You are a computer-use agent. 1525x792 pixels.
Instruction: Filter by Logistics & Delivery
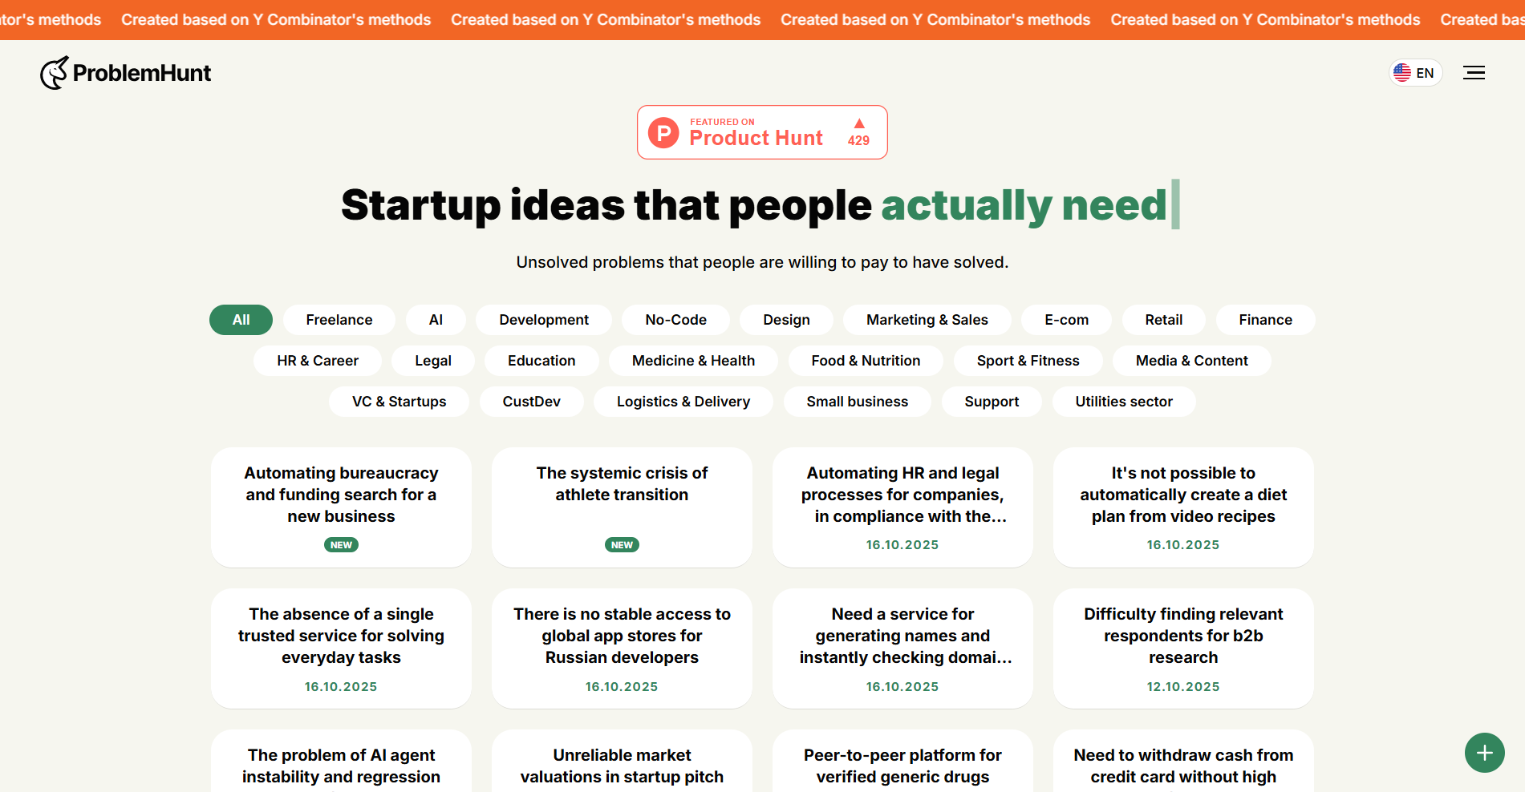tap(683, 402)
